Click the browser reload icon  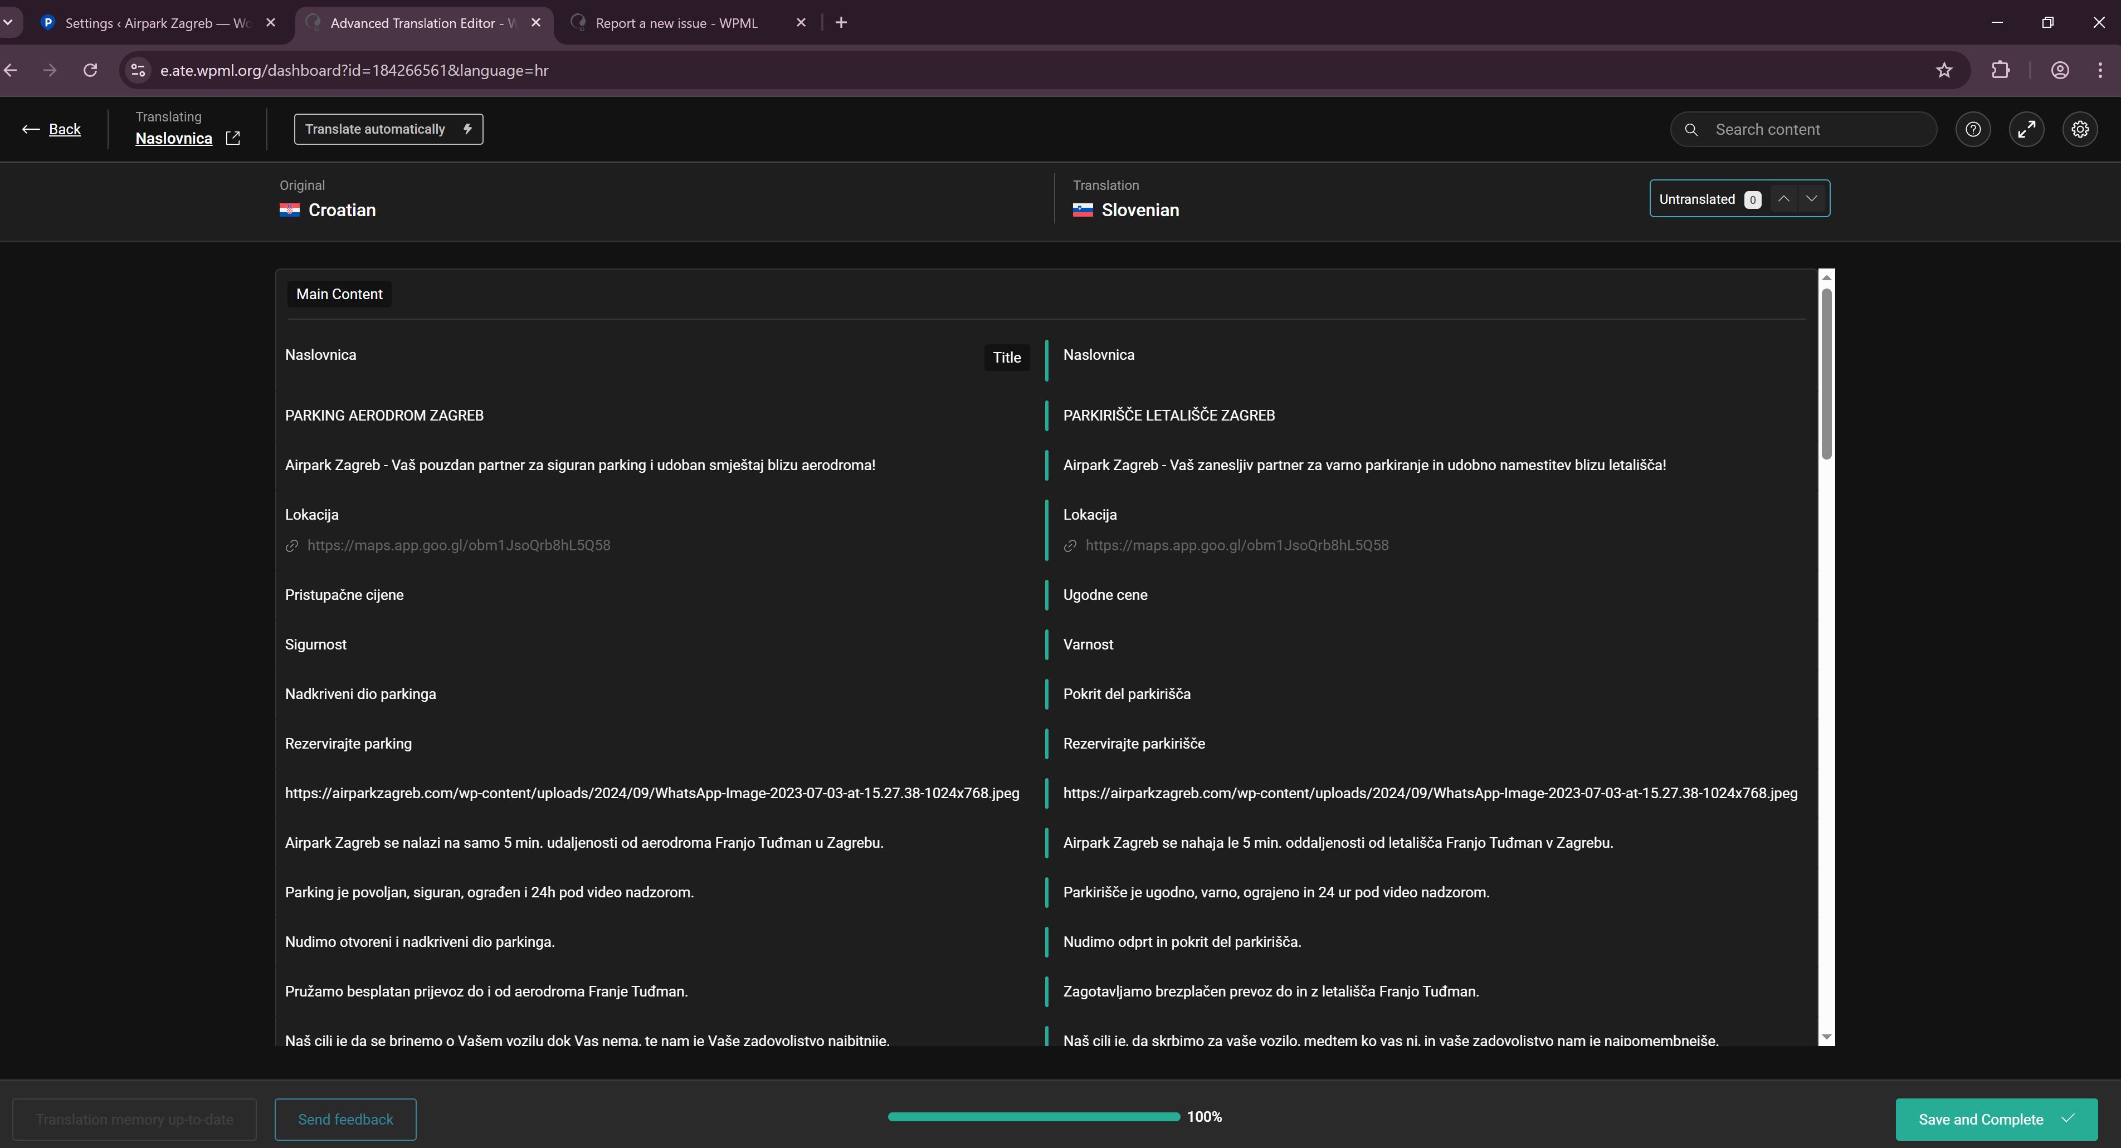point(91,70)
